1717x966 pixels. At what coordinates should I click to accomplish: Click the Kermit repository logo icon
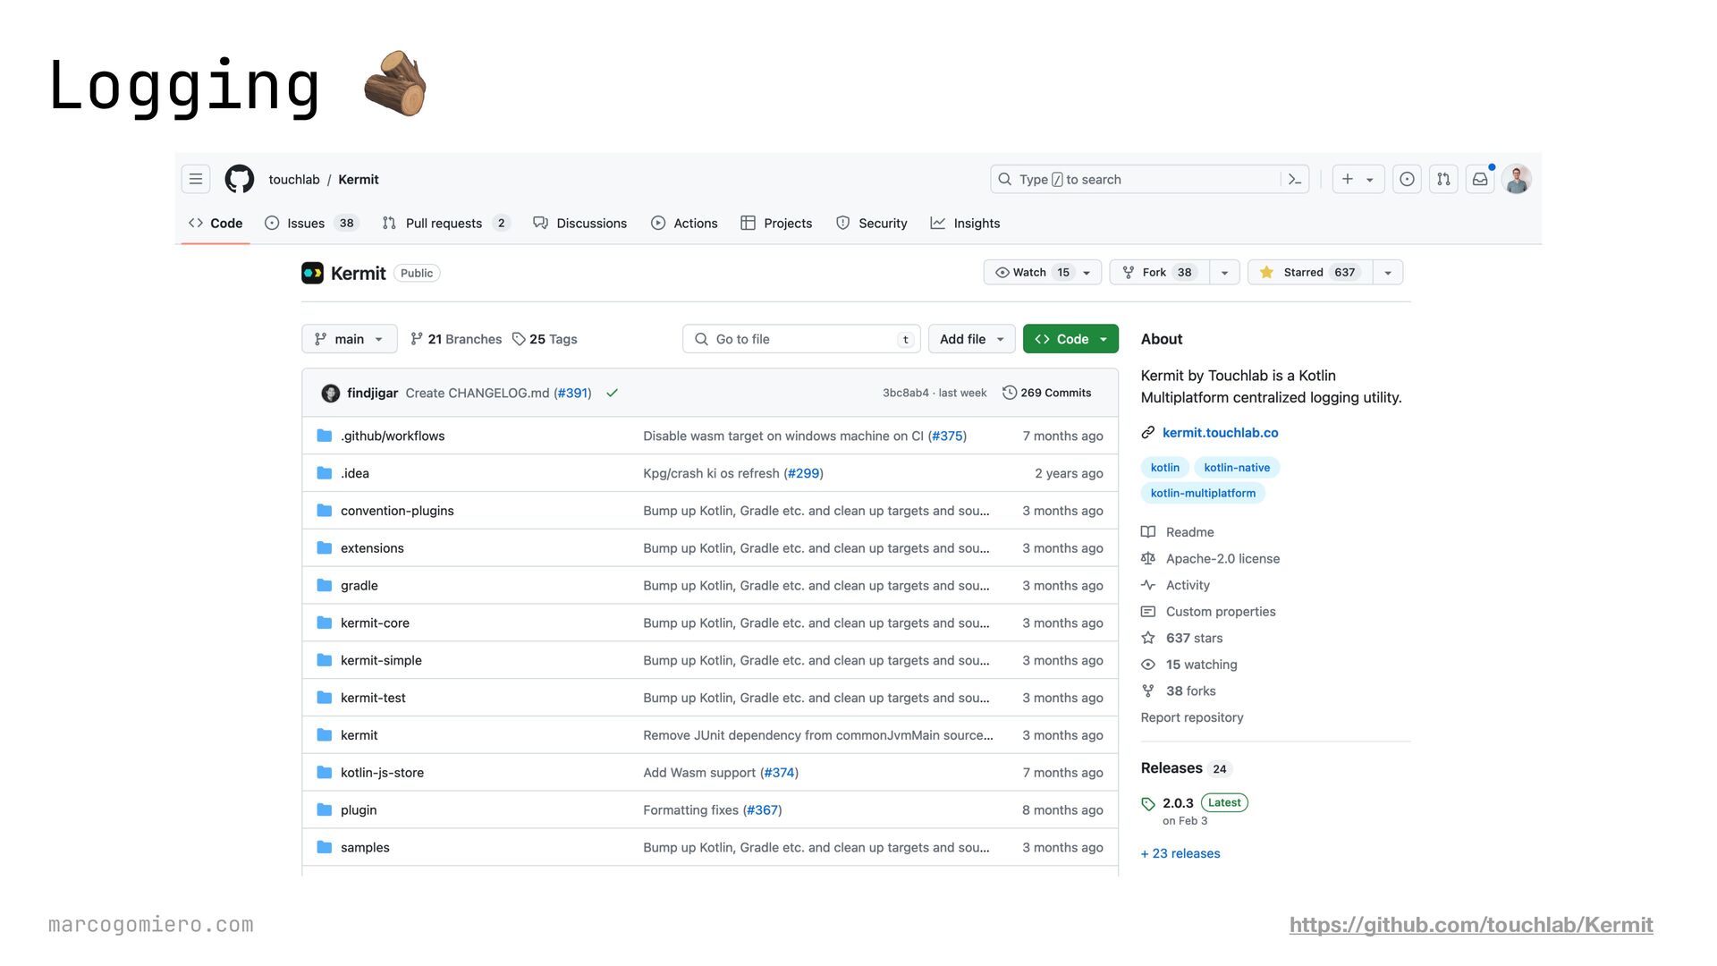tap(312, 273)
